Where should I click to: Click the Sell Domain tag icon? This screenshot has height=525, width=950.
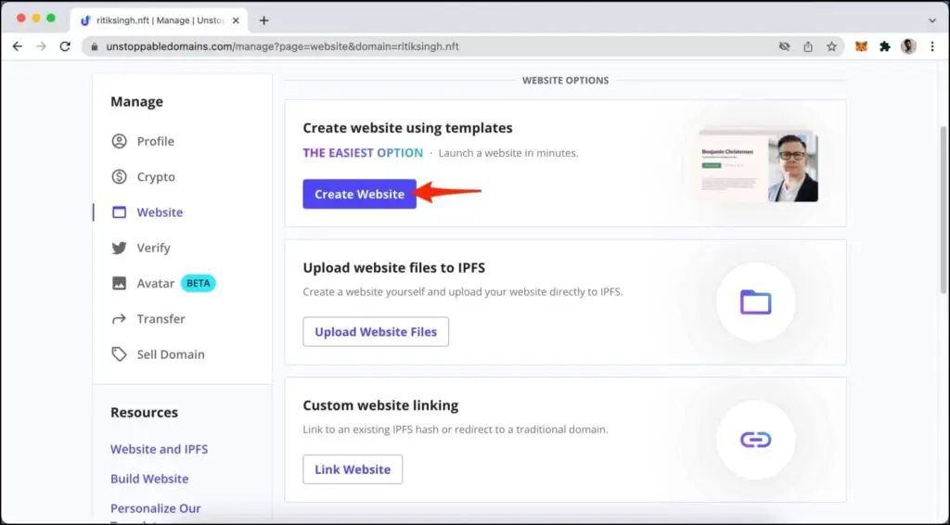(120, 354)
